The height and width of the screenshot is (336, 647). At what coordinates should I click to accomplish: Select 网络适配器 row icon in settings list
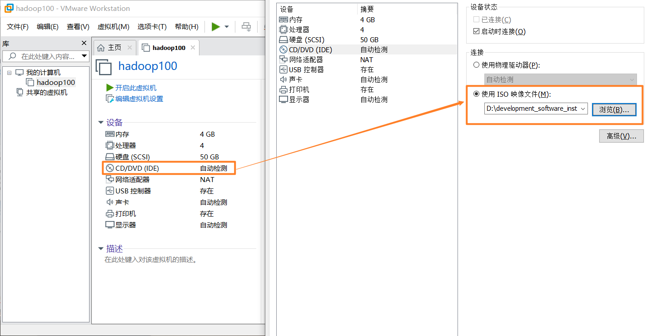pos(283,59)
